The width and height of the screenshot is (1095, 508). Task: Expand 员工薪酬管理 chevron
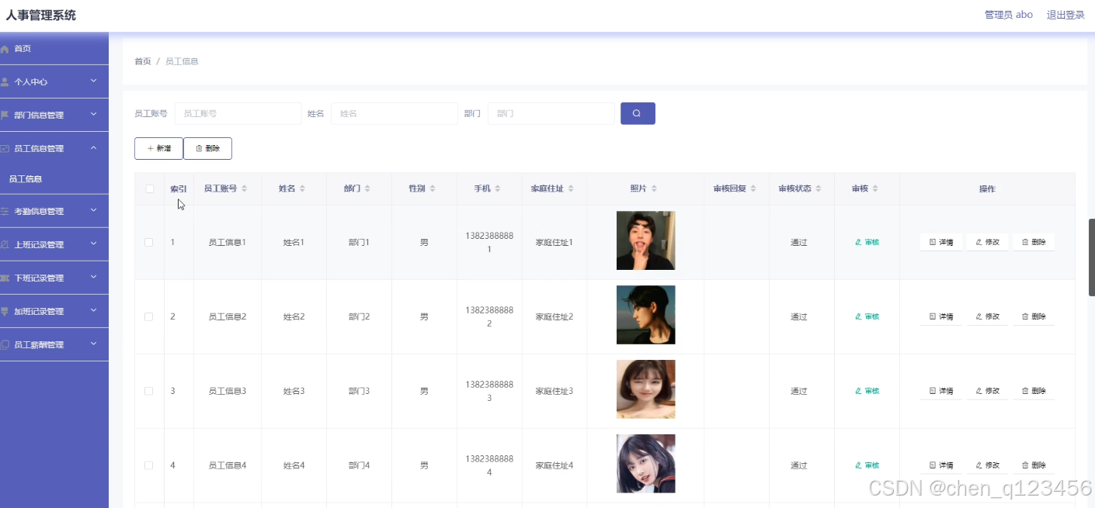pos(93,344)
